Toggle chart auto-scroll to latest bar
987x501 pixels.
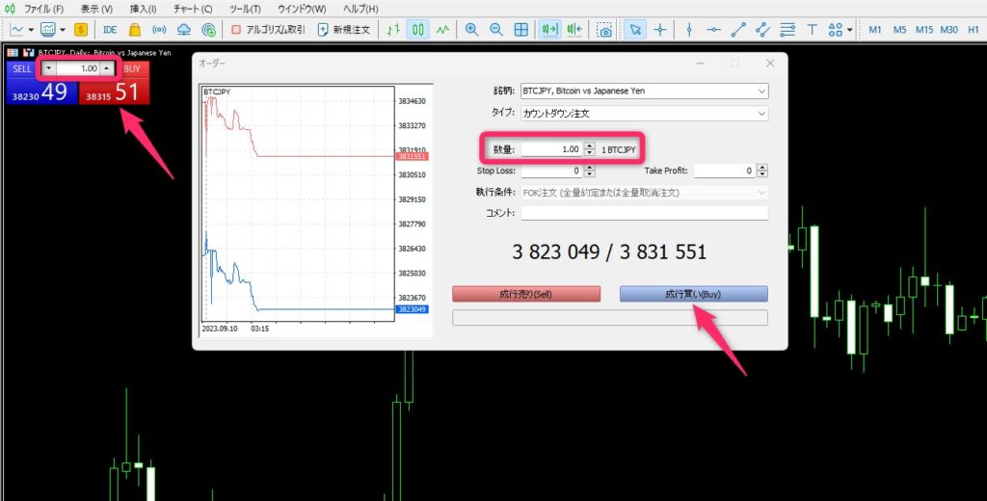(x=549, y=30)
